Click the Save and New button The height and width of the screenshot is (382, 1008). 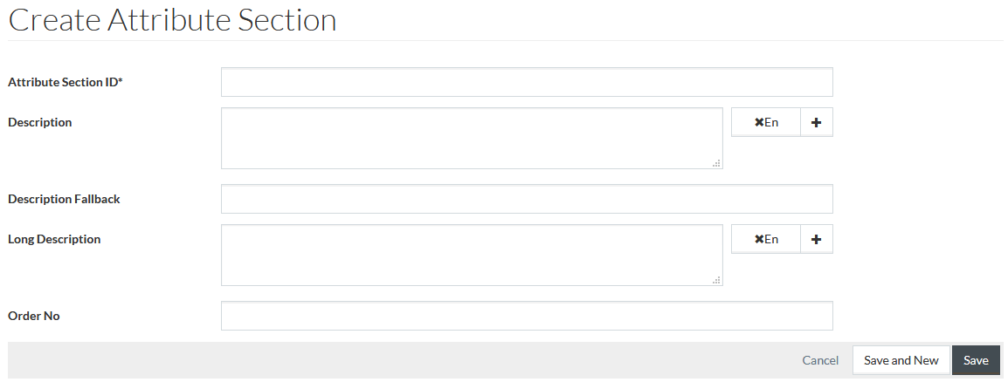point(901,360)
